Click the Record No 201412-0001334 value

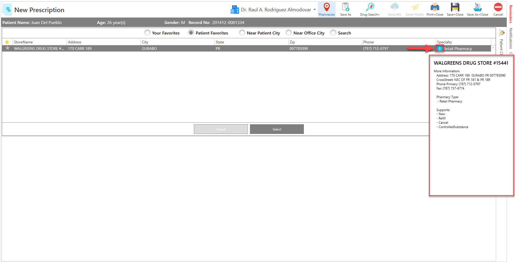[228, 23]
